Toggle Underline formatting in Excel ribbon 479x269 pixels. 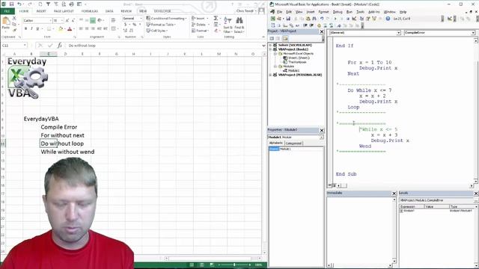coord(37,28)
